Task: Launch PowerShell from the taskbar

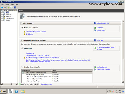Action: click(x=17, y=91)
